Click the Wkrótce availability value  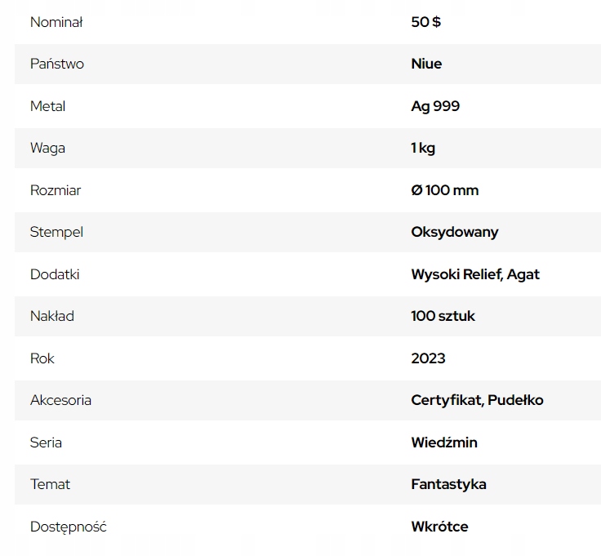(439, 527)
